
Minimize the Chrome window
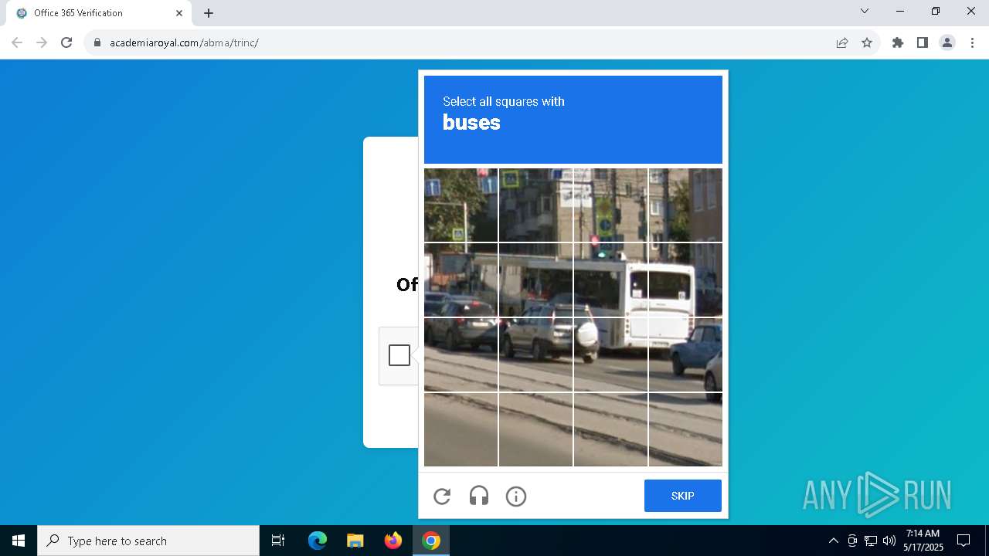[x=900, y=12]
